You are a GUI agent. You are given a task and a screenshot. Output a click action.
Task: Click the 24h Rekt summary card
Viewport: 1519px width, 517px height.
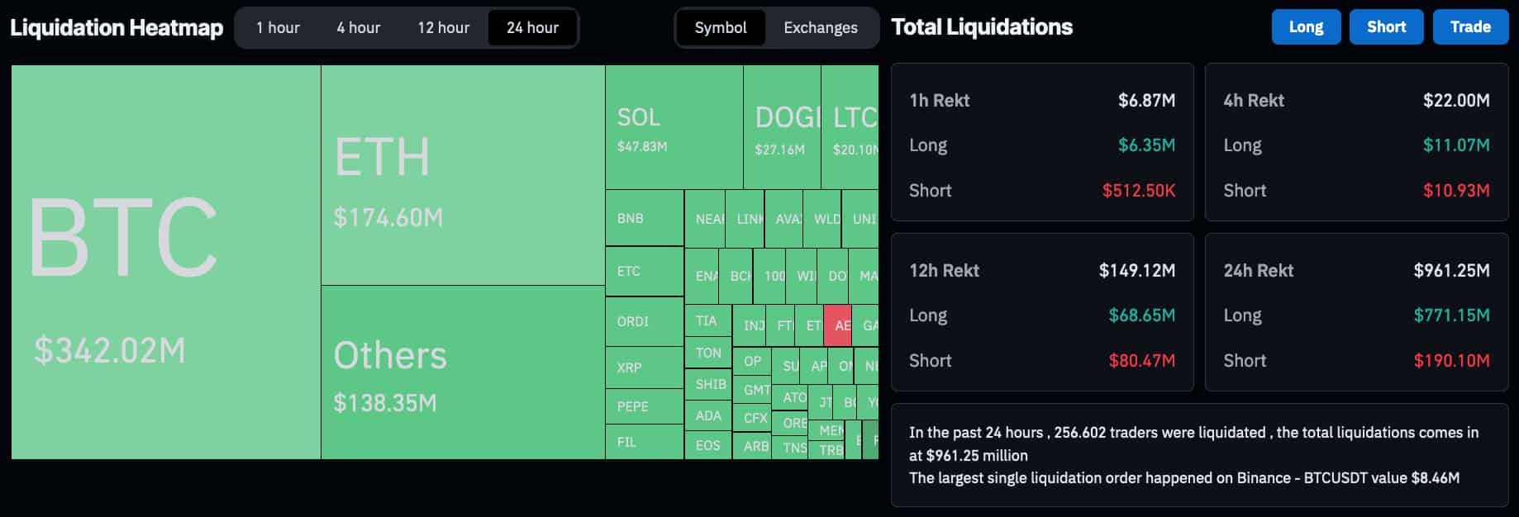(1355, 312)
